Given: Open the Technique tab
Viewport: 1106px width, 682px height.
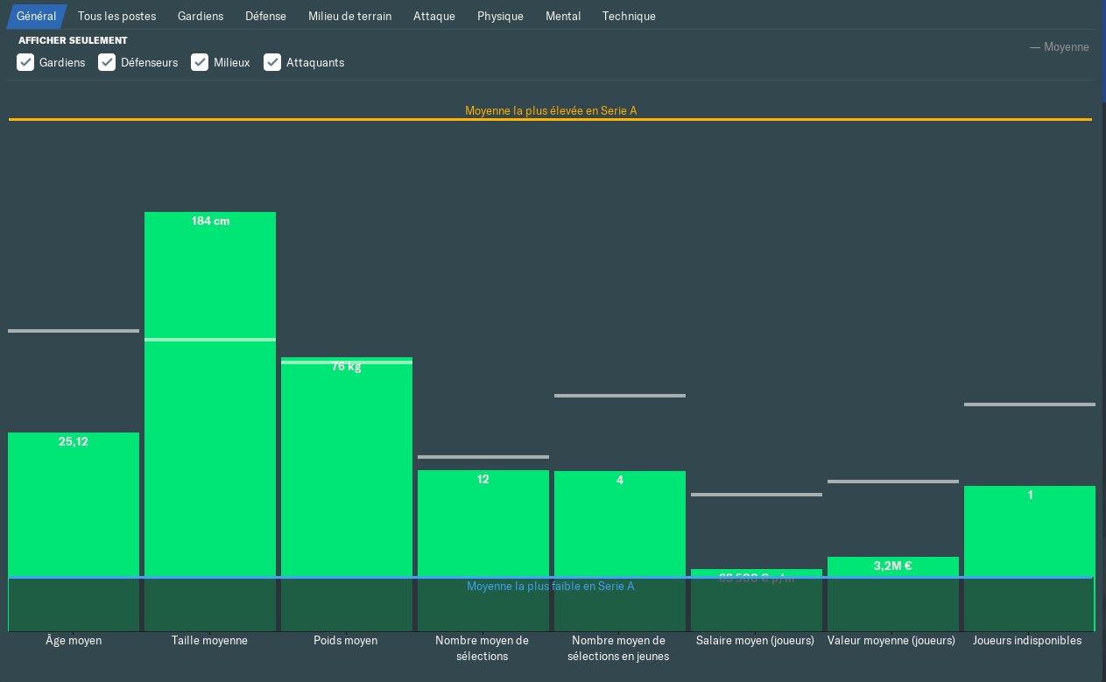Looking at the screenshot, I should tap(629, 17).
